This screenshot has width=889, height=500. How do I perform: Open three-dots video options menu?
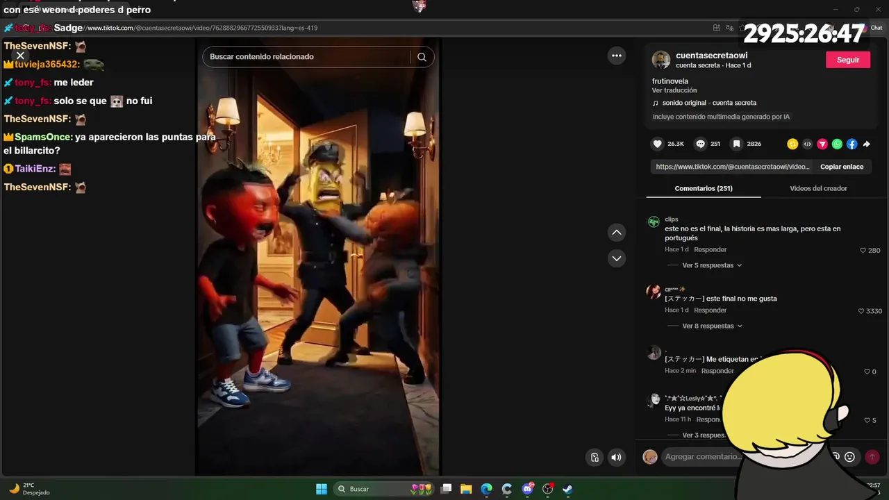[x=617, y=56]
